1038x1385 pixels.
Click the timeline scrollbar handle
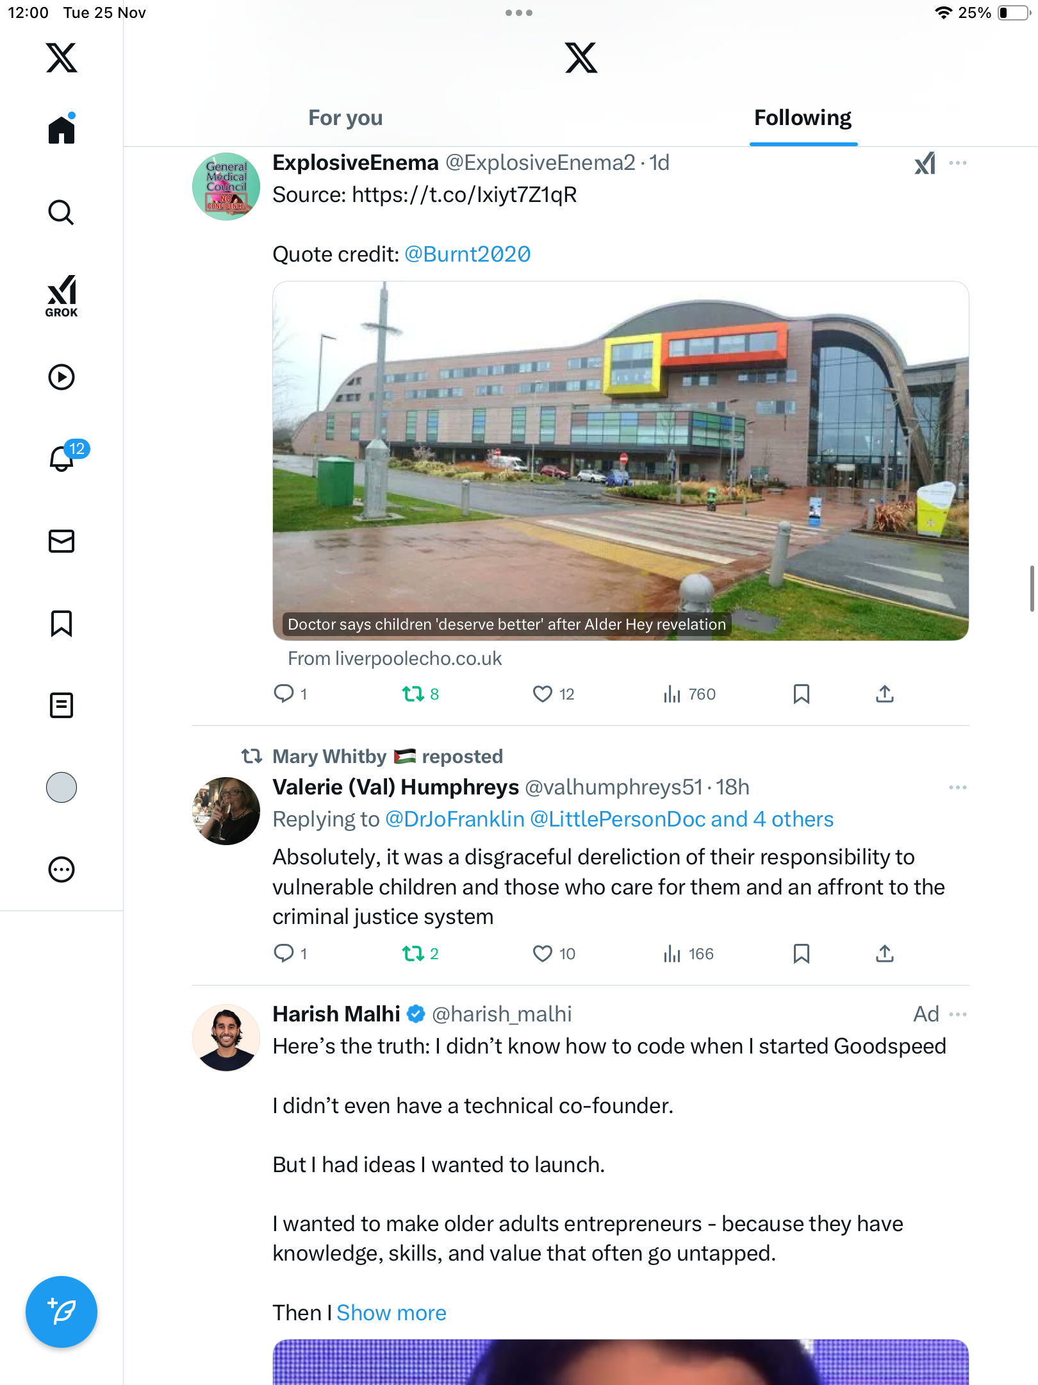(1032, 589)
